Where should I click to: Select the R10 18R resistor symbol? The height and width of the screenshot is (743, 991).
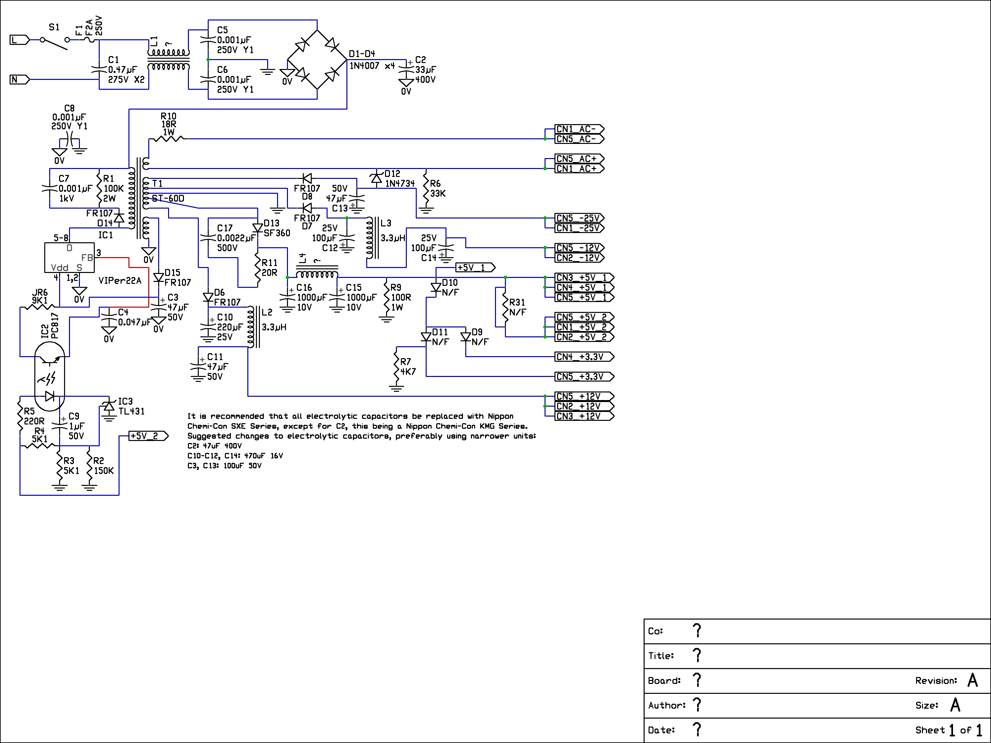(168, 139)
